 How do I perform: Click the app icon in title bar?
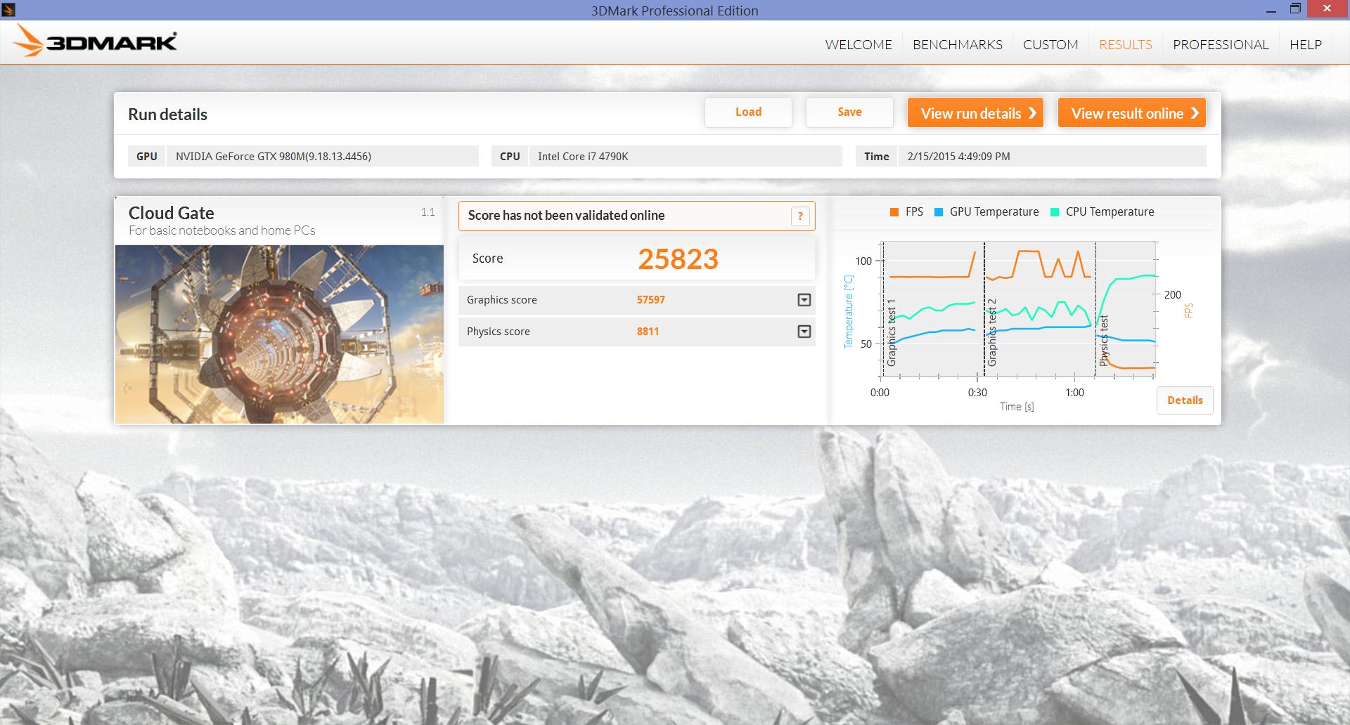[x=8, y=10]
